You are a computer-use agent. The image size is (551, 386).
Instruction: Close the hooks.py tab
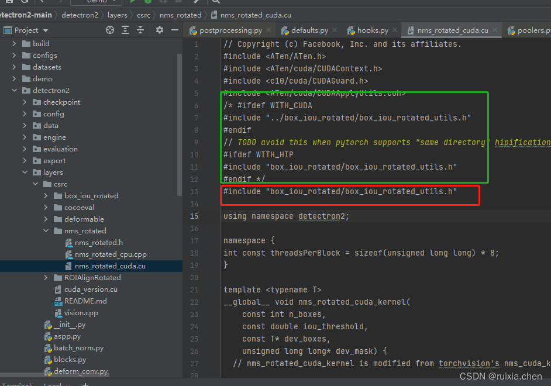(395, 30)
